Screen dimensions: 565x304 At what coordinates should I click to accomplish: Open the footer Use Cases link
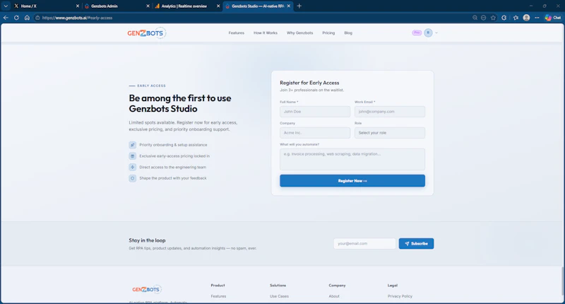click(x=279, y=296)
